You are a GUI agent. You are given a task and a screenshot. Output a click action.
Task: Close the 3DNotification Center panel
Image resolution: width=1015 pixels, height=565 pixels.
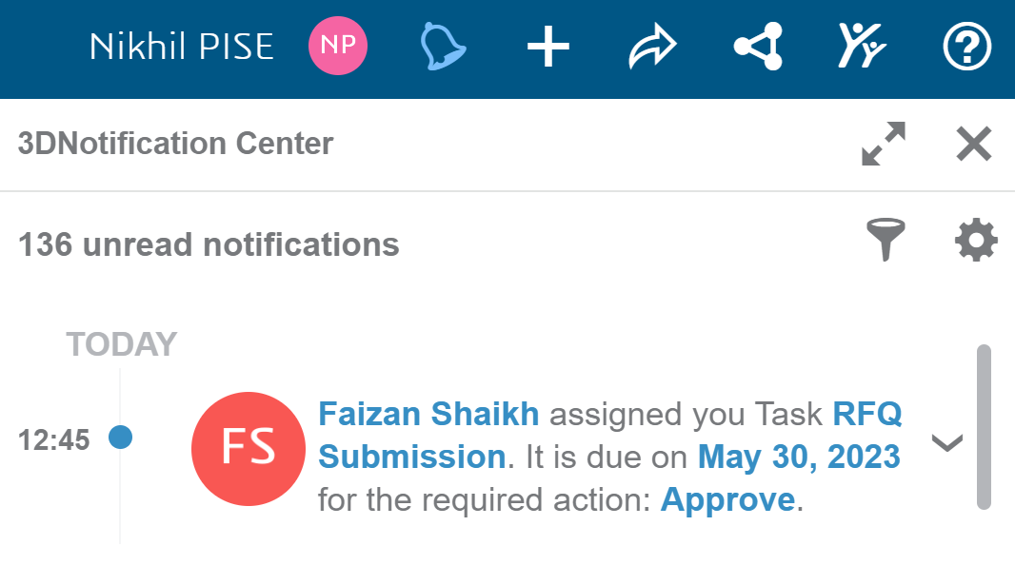click(x=973, y=144)
